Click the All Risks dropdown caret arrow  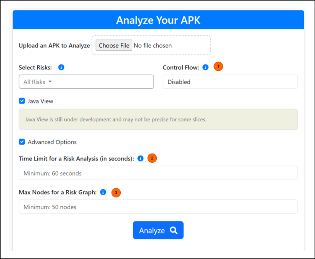[50, 82]
